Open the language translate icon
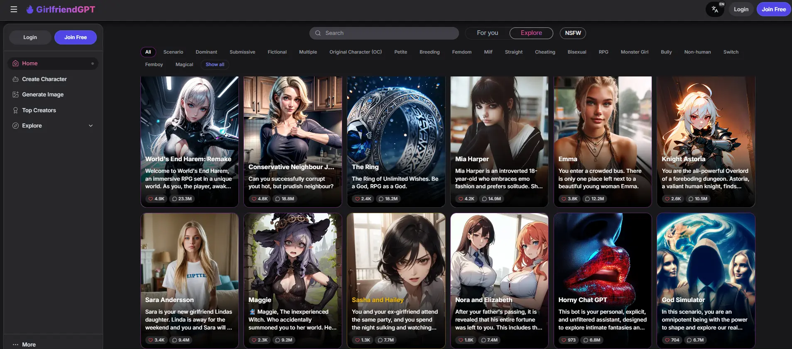The height and width of the screenshot is (349, 792). [x=715, y=9]
